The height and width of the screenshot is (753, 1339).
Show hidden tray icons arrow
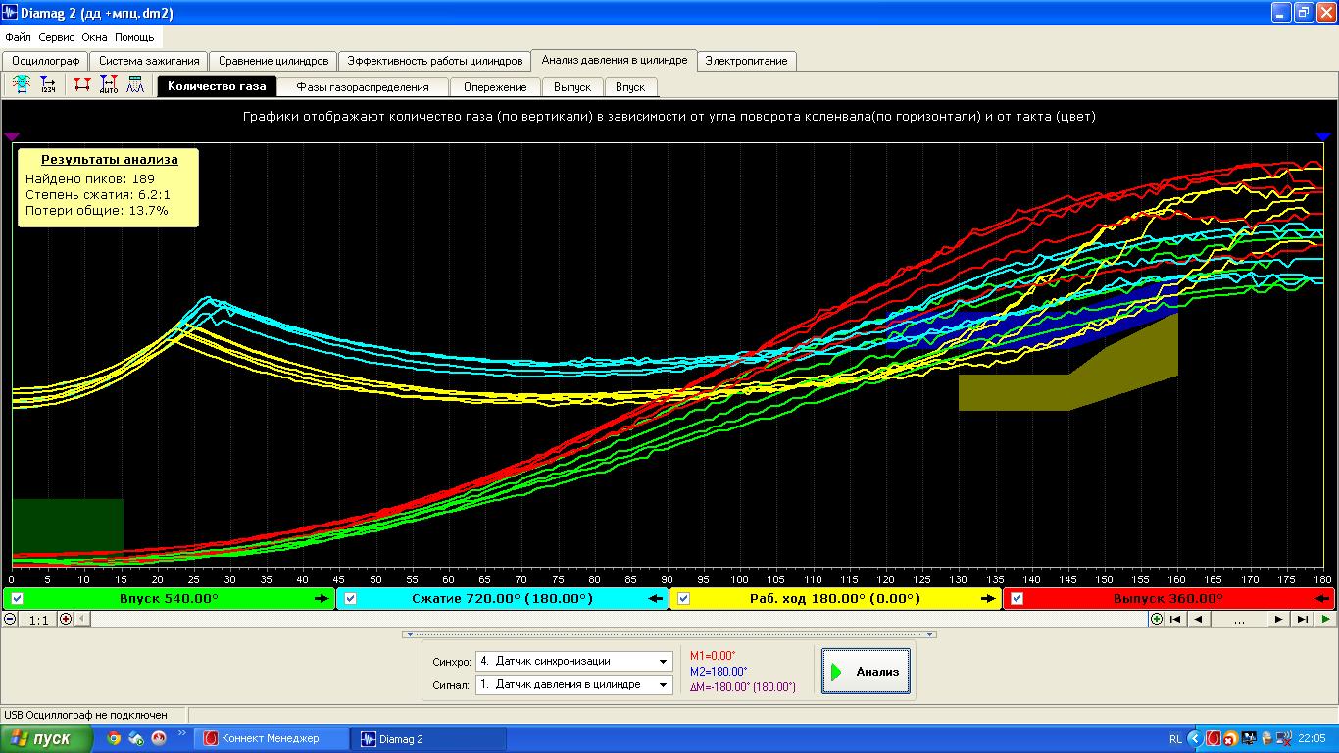[x=1194, y=738]
